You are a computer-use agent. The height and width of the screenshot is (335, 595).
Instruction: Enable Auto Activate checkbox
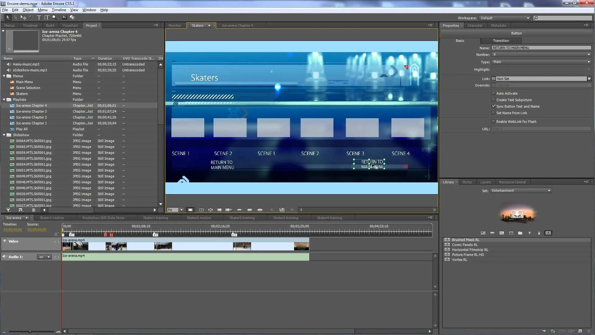[493, 93]
